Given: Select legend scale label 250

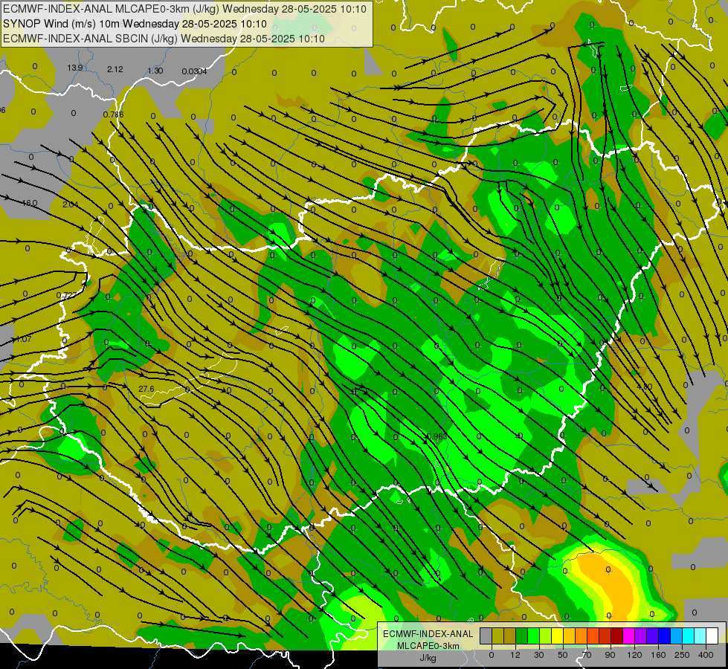Looking at the screenshot, I should pyautogui.click(x=682, y=655).
